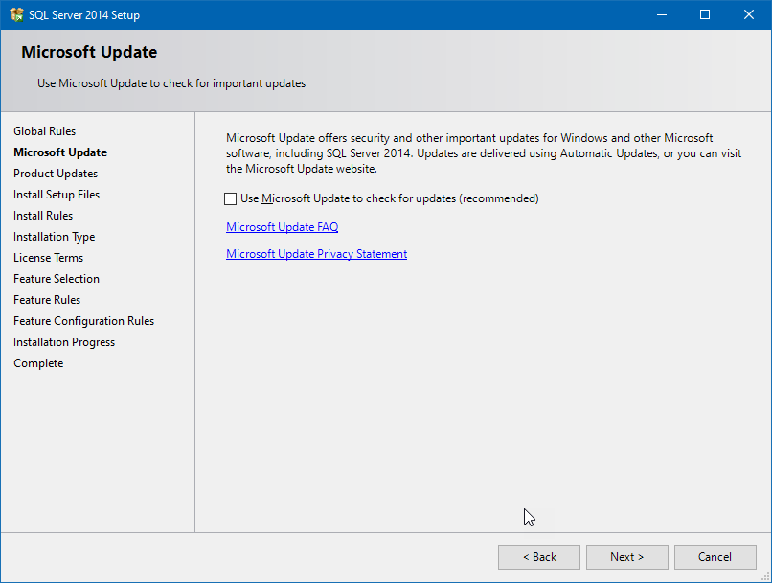Select License Terms in the sidebar
Viewport: 772px width, 583px height.
pos(48,257)
